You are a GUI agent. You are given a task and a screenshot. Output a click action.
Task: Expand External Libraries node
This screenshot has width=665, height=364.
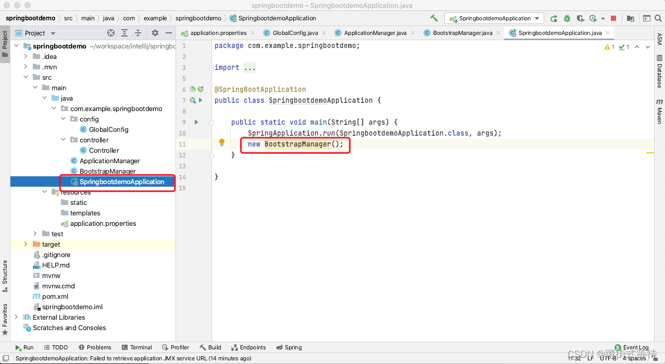16,317
